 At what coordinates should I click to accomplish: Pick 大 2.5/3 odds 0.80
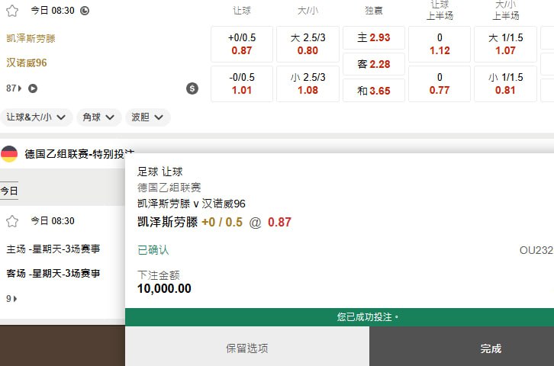coord(308,44)
